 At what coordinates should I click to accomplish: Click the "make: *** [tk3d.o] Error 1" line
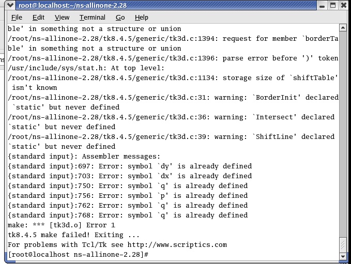pos(62,225)
